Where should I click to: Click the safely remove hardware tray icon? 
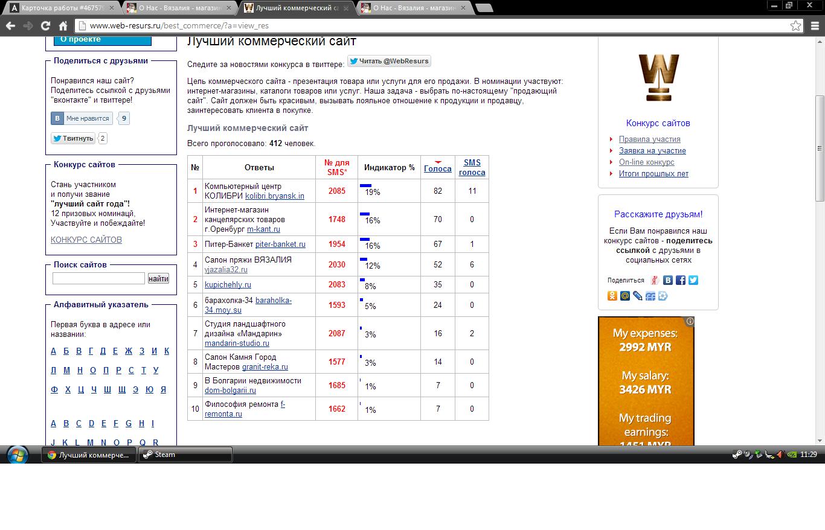coord(759,455)
